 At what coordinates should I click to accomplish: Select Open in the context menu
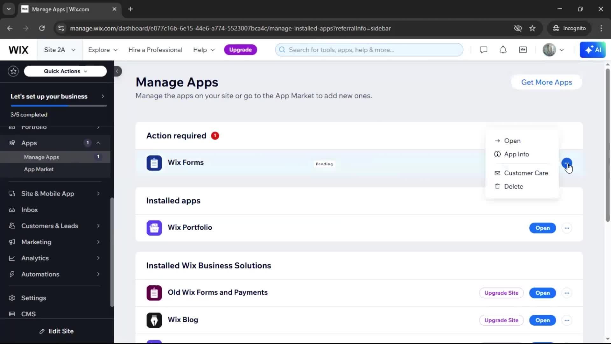pos(522,141)
